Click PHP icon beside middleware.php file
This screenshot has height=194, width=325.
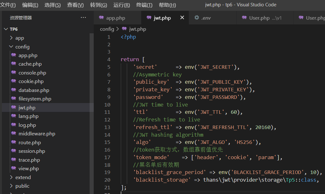point(14,133)
